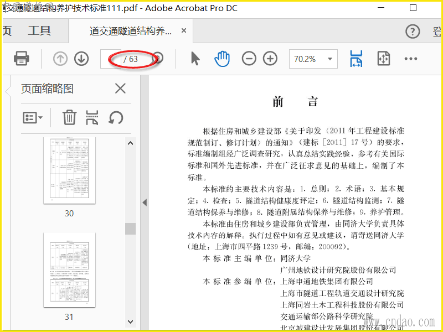Go to the previous page with the up arrow

pos(60,59)
